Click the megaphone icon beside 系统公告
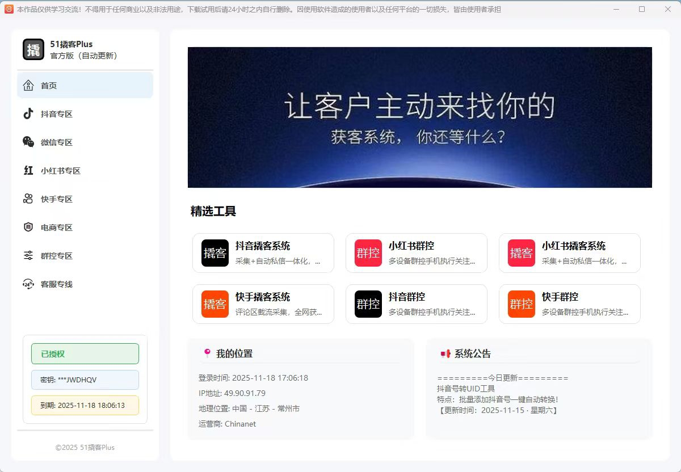681x472 pixels. click(x=445, y=353)
